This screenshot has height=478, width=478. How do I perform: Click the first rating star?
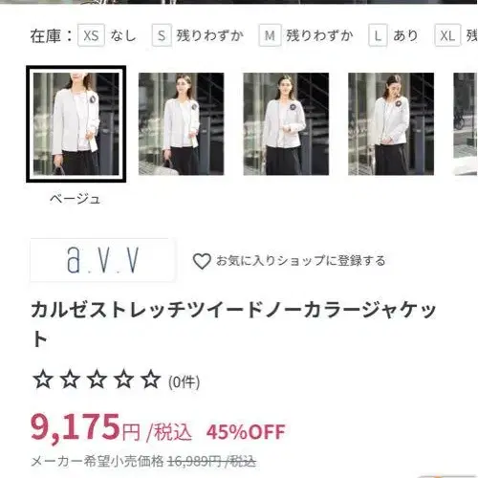click(x=43, y=380)
